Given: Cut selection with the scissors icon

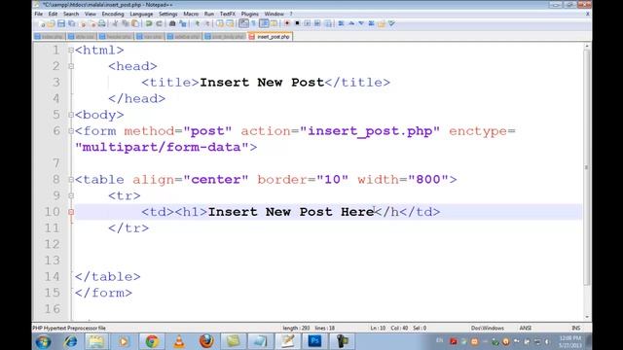Looking at the screenshot, I should pos(115,23).
